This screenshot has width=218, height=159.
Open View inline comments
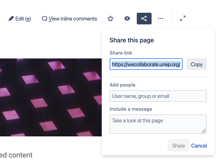click(x=69, y=19)
